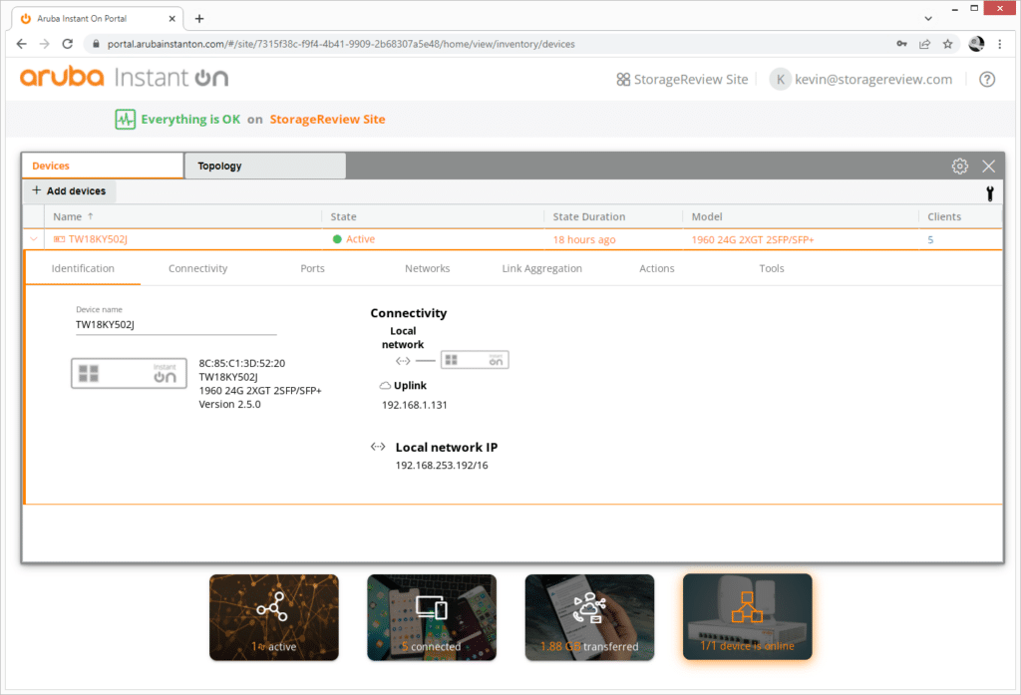This screenshot has height=695, width=1021.
Task: Open the help question mark icon
Action: click(987, 80)
